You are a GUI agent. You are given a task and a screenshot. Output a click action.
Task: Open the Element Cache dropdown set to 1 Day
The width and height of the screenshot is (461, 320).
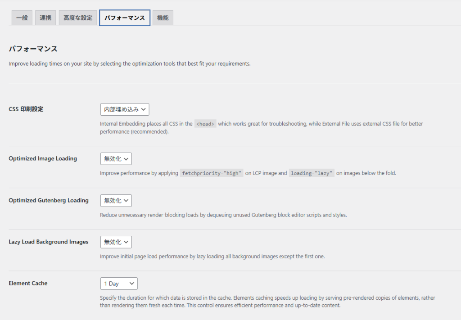point(119,284)
